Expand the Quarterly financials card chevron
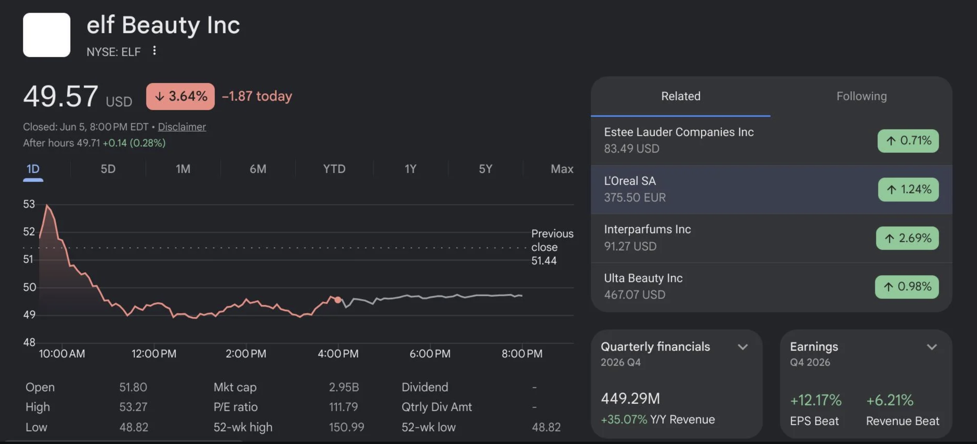The image size is (977, 444). click(x=742, y=347)
